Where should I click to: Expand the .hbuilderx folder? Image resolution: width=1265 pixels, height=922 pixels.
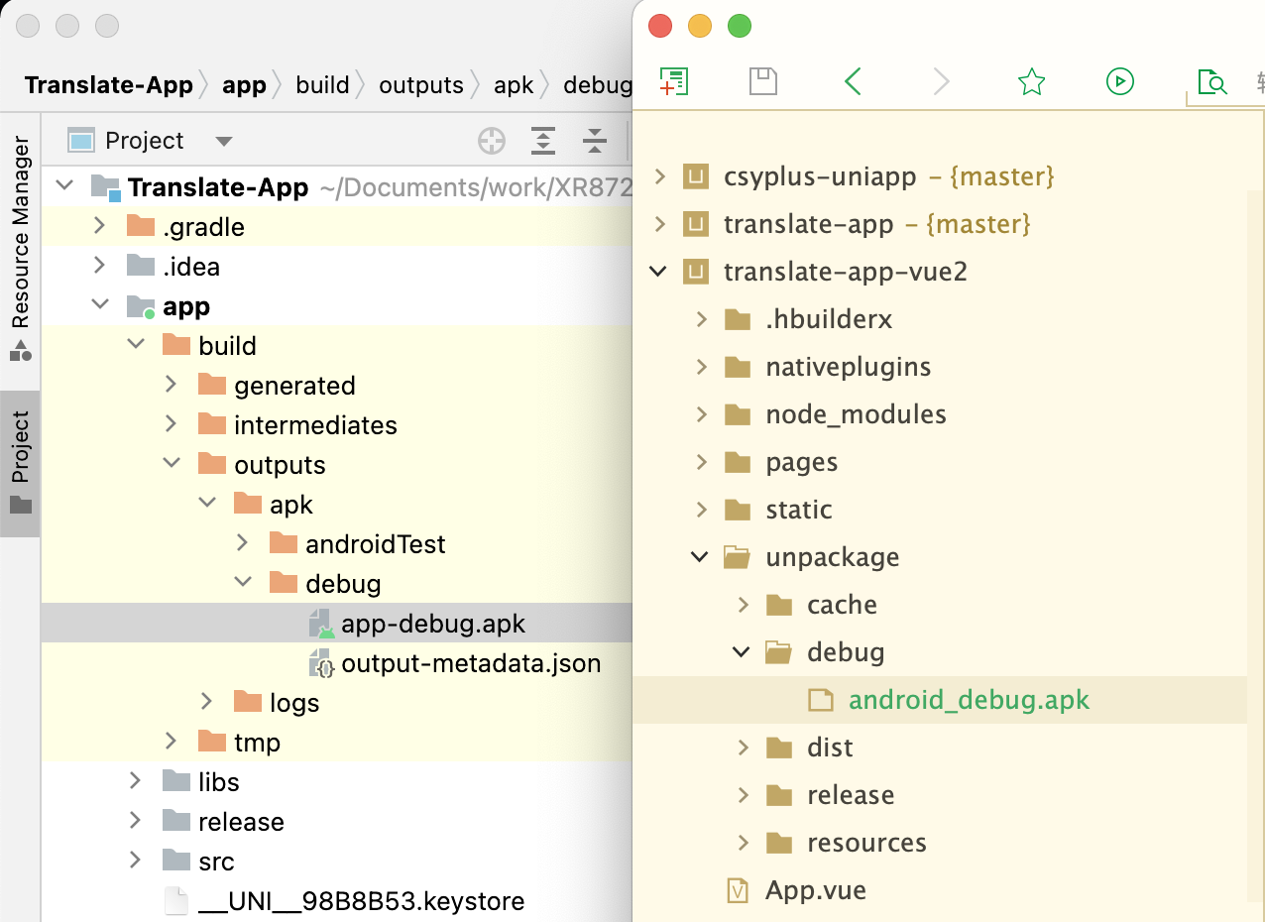tap(702, 319)
